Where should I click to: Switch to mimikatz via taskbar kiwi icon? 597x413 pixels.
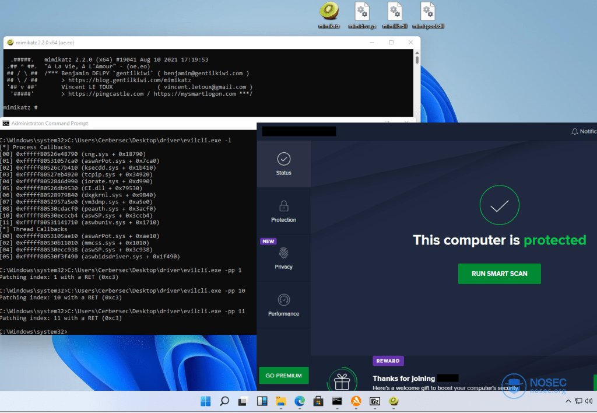(394, 401)
